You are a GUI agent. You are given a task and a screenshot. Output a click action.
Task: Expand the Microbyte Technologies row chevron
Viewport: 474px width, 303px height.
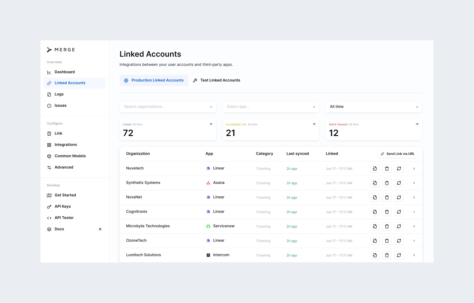[414, 226]
